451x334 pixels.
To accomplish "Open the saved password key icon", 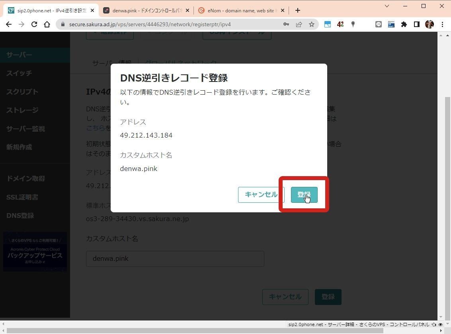I will pos(286,24).
